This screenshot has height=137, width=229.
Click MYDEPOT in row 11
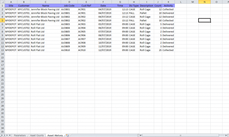(x=11, y=43)
